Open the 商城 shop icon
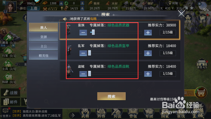Viewport: 211px width, 119px height. pyautogui.click(x=188, y=19)
